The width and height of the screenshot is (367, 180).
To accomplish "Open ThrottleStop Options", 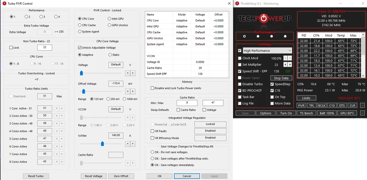I will point(266,113).
